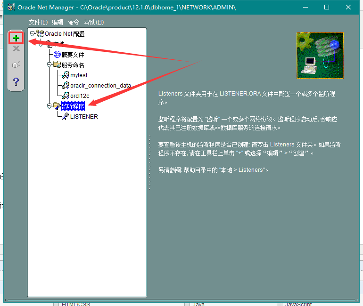Screen dimensions: 363x306
Task: Open the 文件(F) menu
Action: click(x=39, y=22)
